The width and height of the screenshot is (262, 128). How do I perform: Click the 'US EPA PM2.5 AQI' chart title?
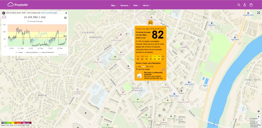tap(35, 17)
